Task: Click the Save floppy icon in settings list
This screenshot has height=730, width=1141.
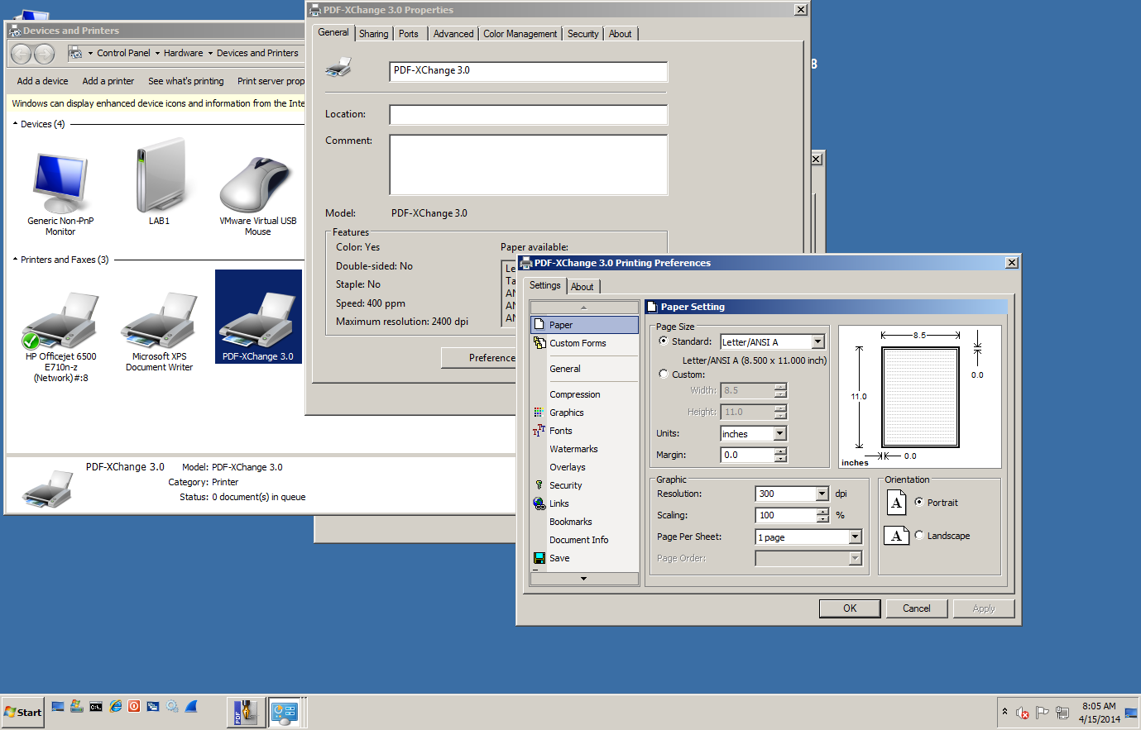Action: pos(539,557)
